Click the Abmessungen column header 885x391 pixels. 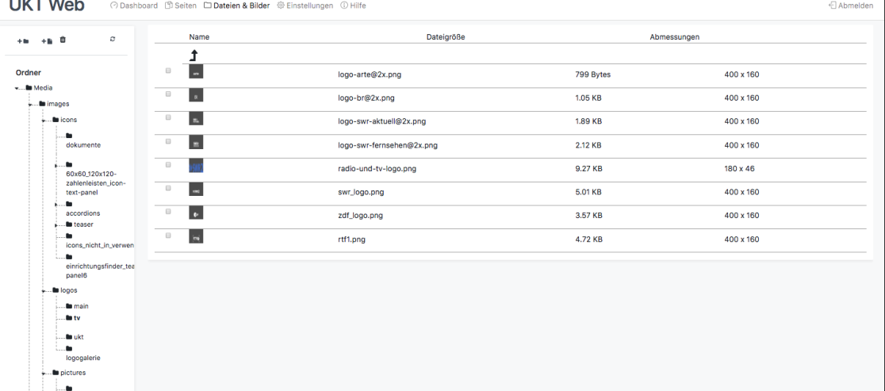click(675, 36)
